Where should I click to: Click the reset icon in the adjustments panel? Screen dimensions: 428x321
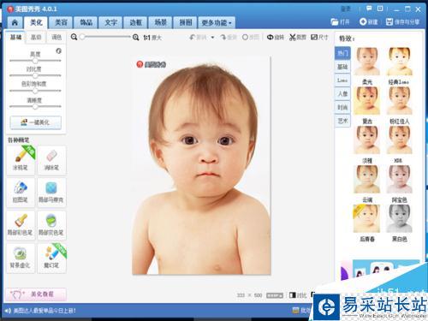click(58, 51)
